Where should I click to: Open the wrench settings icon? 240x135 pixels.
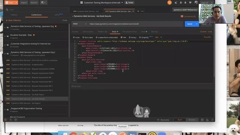click(x=181, y=3)
